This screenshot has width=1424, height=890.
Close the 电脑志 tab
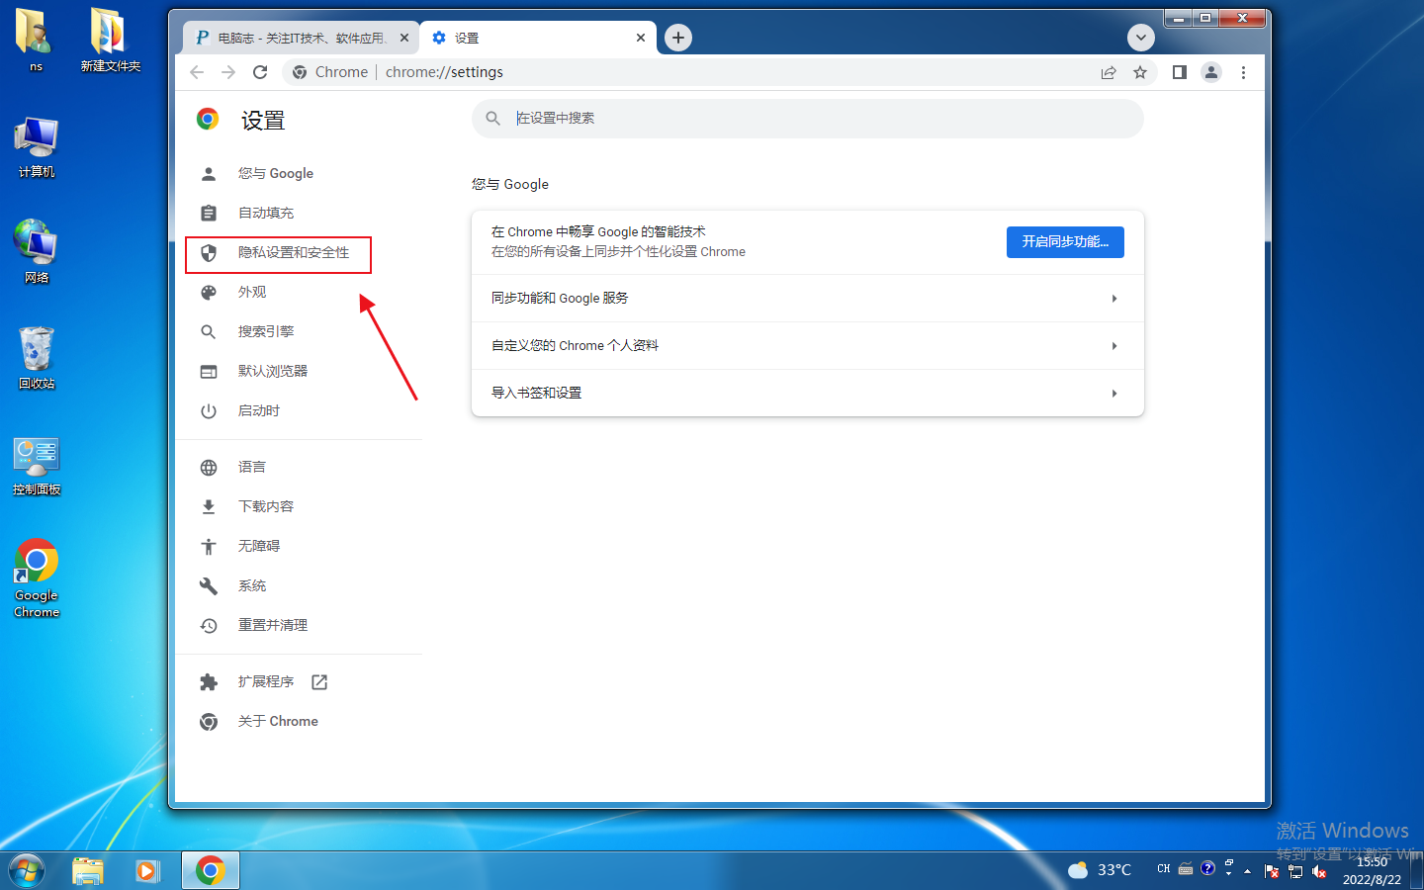tap(404, 38)
